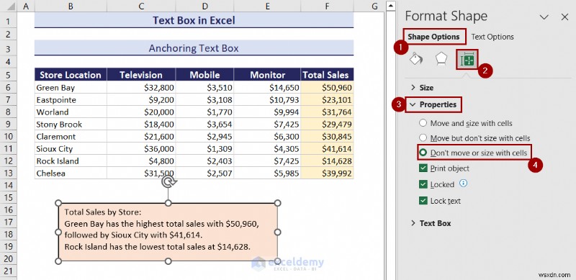Click the $50,960 total sales cell
This screenshot has height=280, width=576.
click(327, 87)
